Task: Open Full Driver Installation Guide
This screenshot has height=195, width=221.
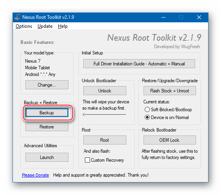Action: 139,64
